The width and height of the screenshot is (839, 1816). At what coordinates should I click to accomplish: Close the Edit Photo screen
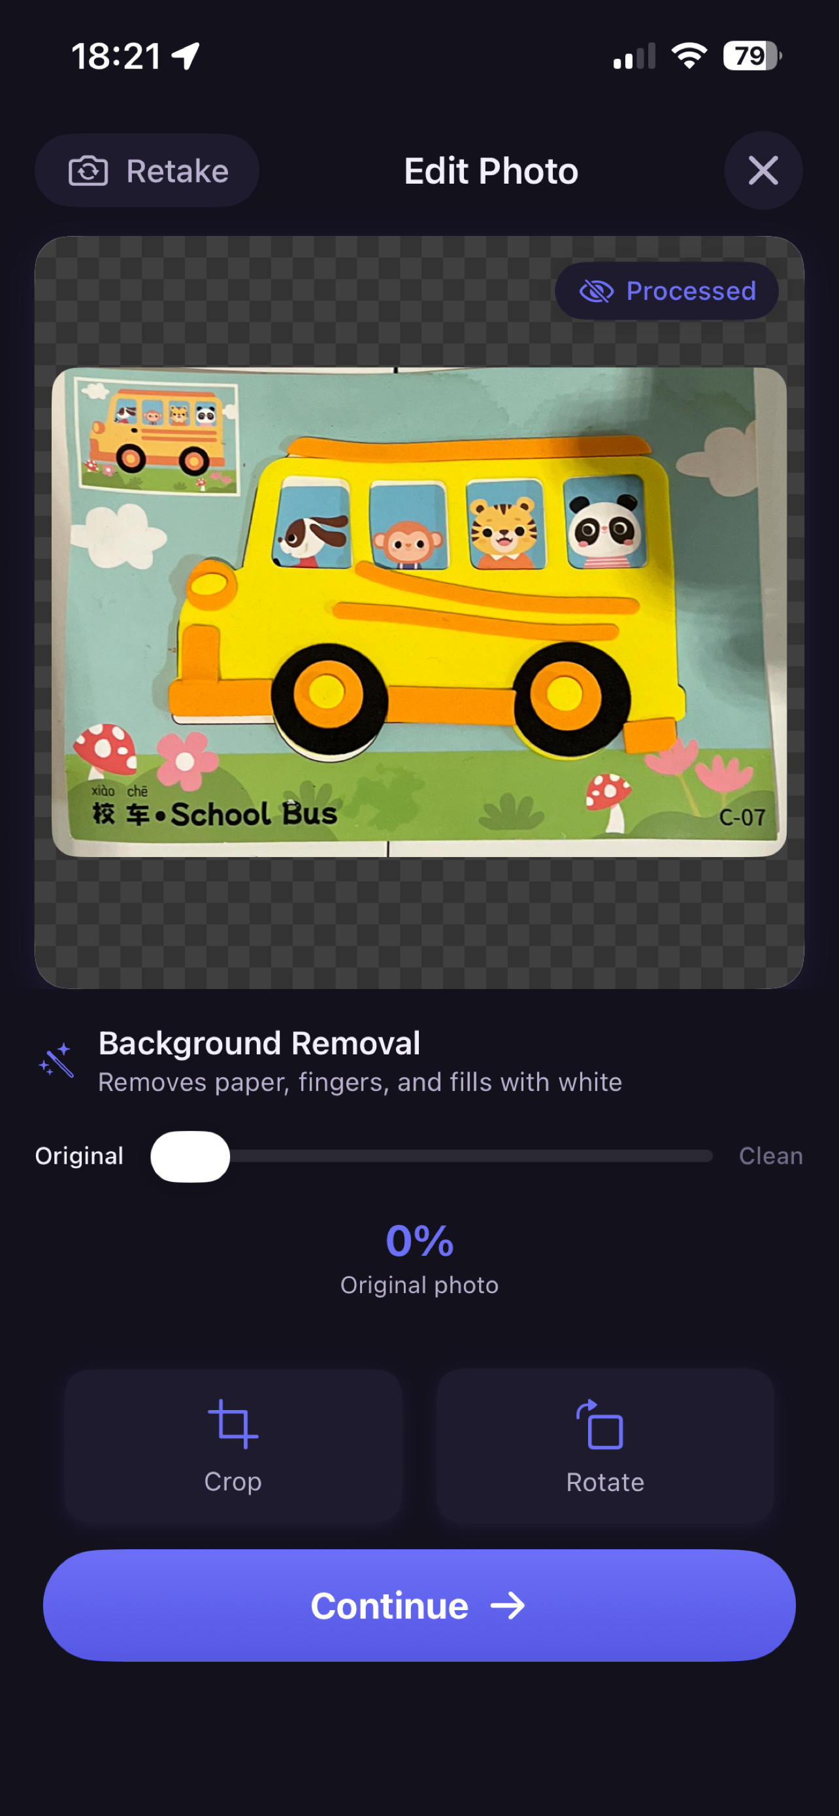(763, 171)
